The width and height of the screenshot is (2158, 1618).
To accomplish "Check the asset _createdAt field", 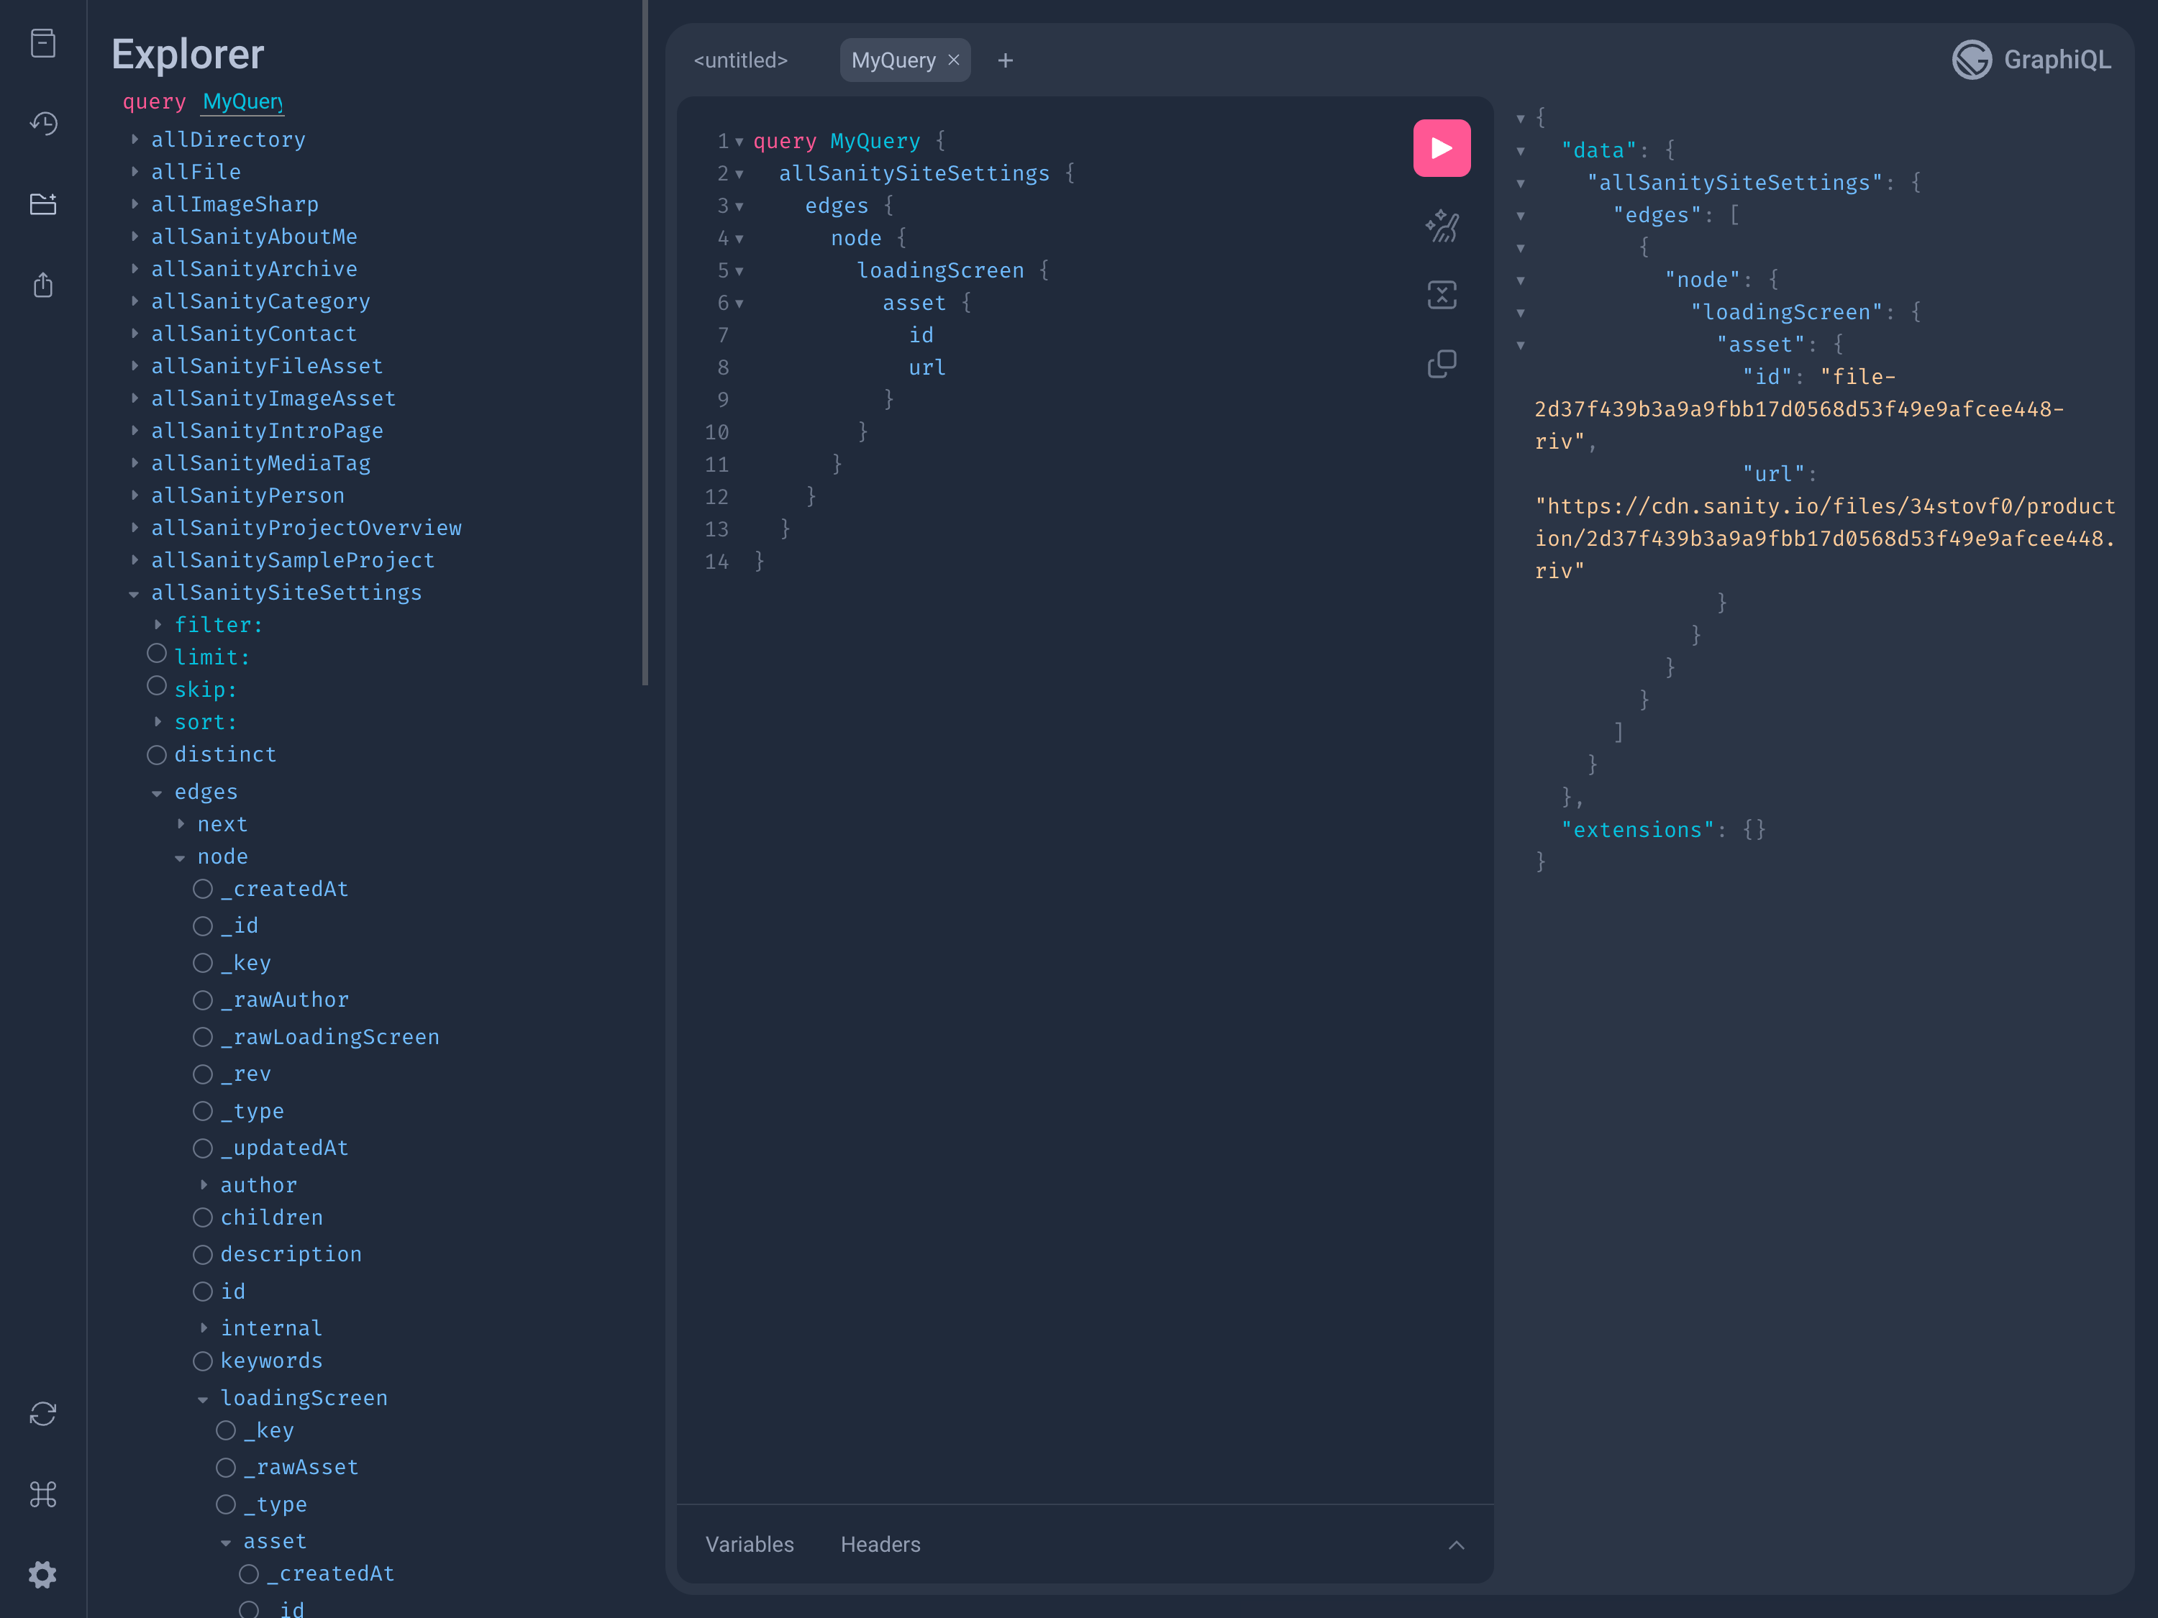I will pyautogui.click(x=249, y=1574).
